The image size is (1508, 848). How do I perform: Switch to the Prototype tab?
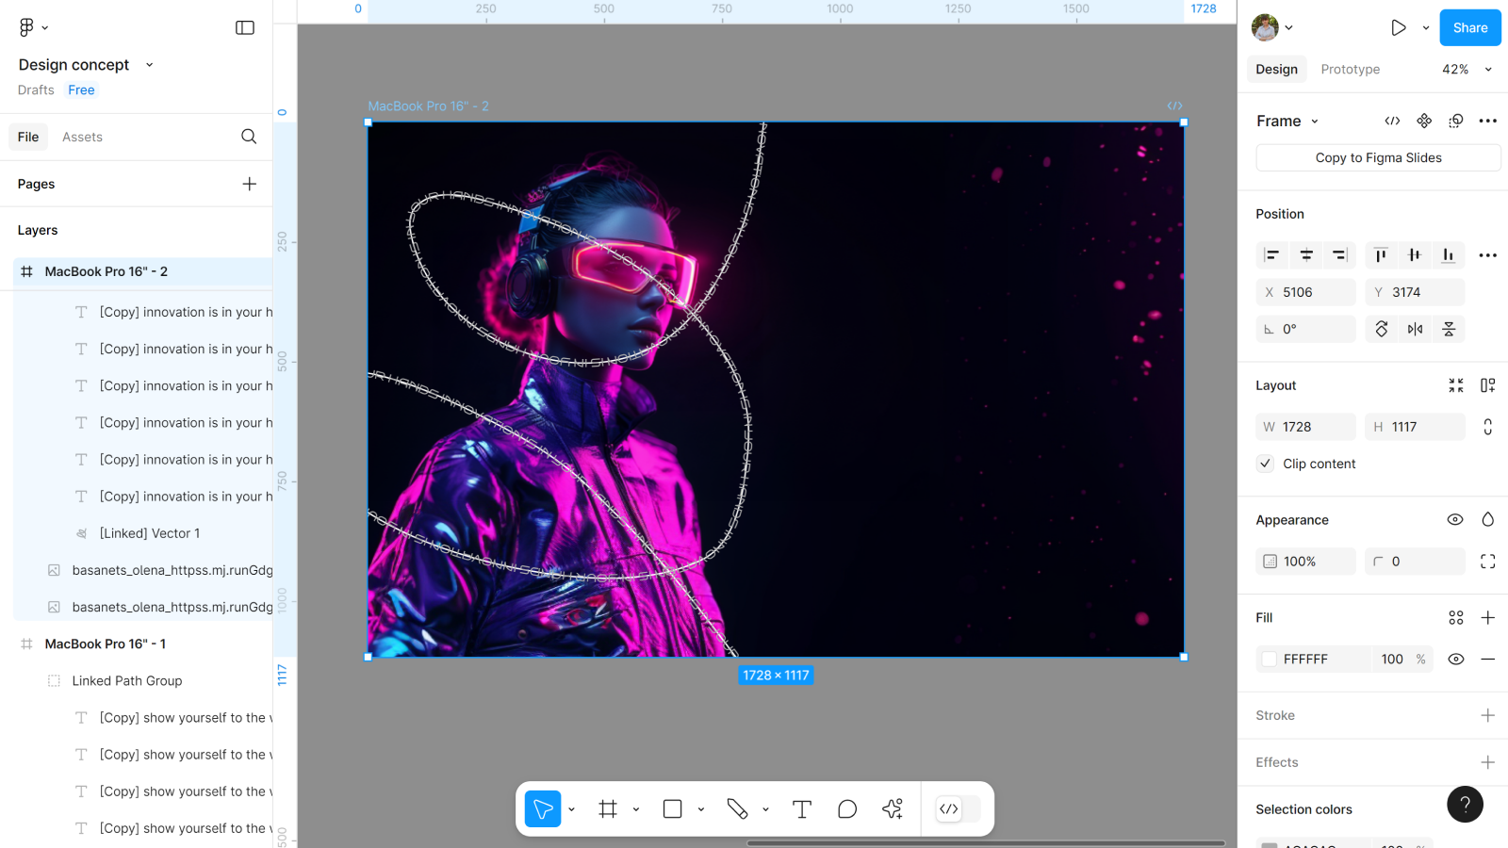(1350, 70)
